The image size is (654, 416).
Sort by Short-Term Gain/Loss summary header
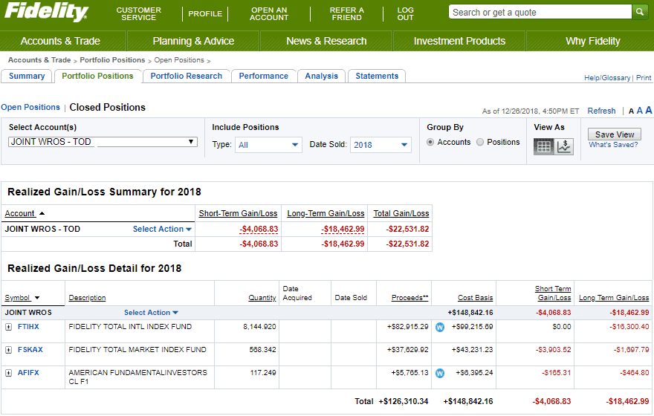238,213
